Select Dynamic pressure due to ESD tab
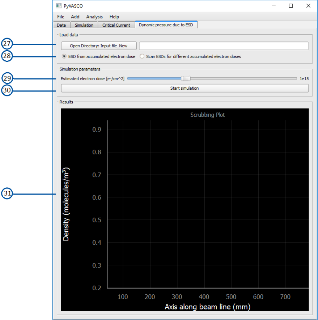Image resolution: width=318 pixels, height=320 pixels. click(x=166, y=25)
